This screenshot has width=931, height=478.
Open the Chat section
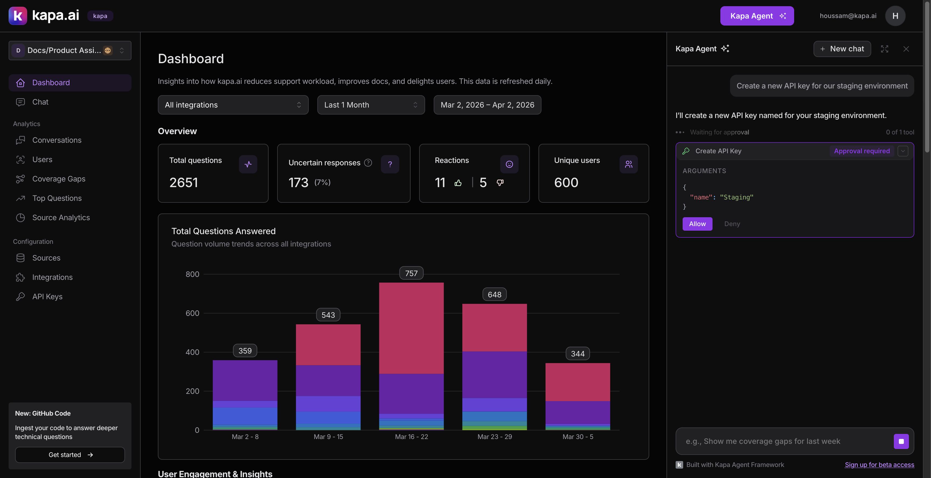point(40,102)
